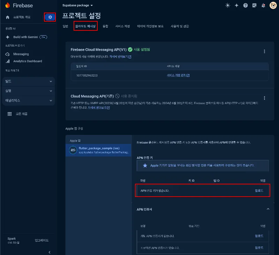The image size is (279, 255).
Task: Click Build with Gemini sparkle icon
Action: 7,37
